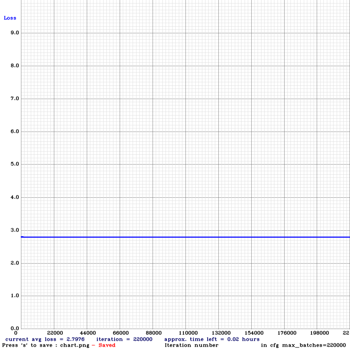Image resolution: width=350 pixels, height=350 pixels.
Task: Click the blue loss curve line
Action: point(185,237)
